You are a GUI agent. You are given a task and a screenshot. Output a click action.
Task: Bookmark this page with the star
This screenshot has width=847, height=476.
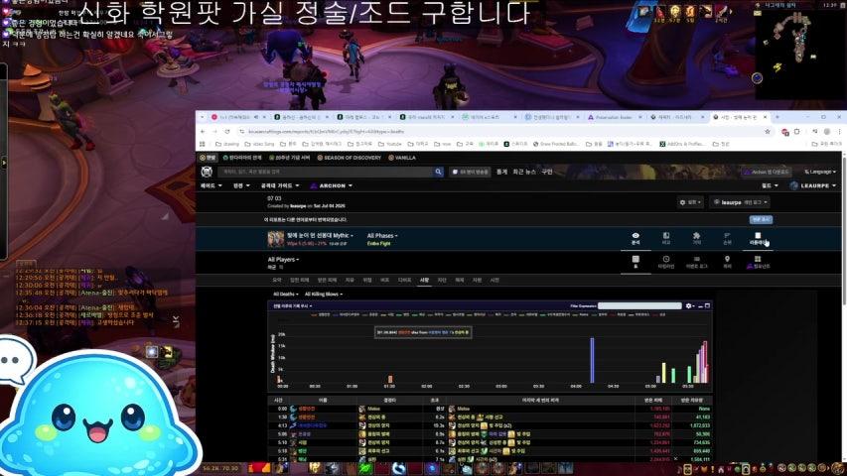coord(767,131)
